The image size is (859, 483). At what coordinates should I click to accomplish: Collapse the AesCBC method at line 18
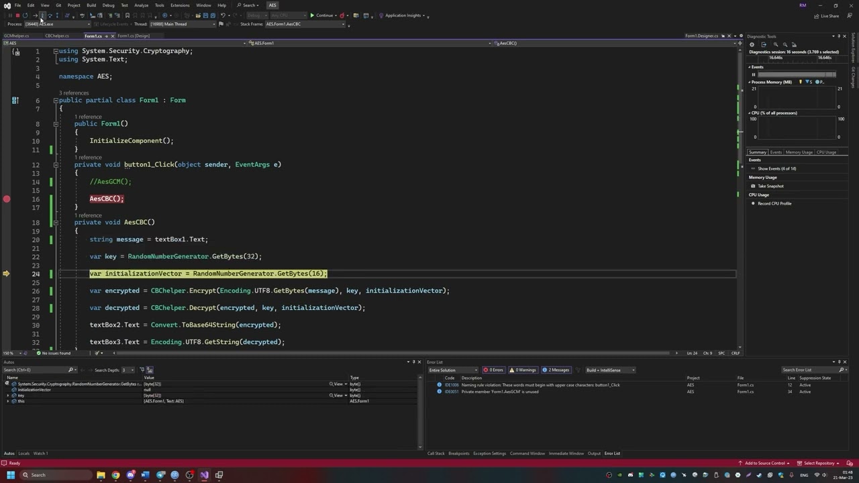[x=56, y=223]
